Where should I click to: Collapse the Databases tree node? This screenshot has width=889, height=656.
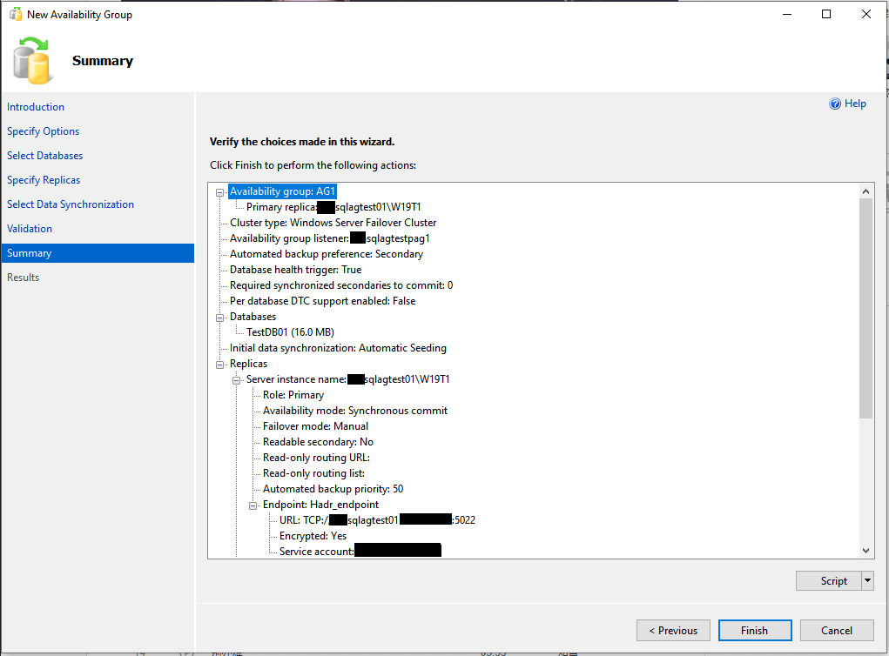(220, 318)
